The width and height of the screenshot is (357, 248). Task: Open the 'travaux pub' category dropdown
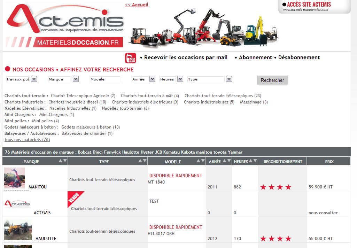point(34,79)
